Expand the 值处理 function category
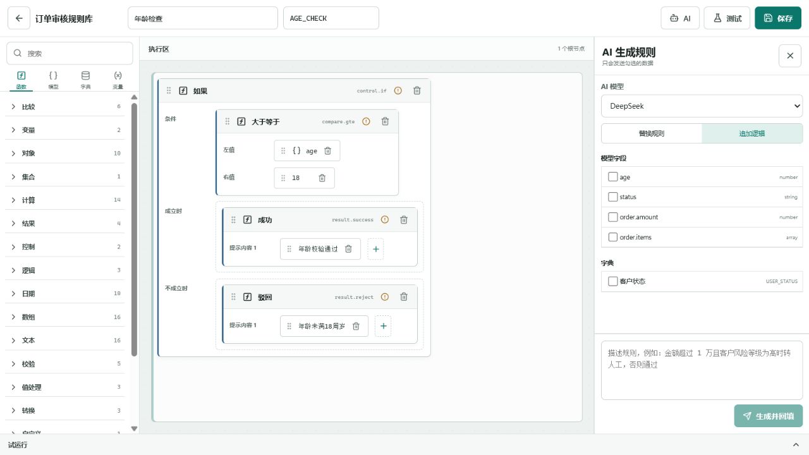This screenshot has width=809, height=455. (x=66, y=387)
